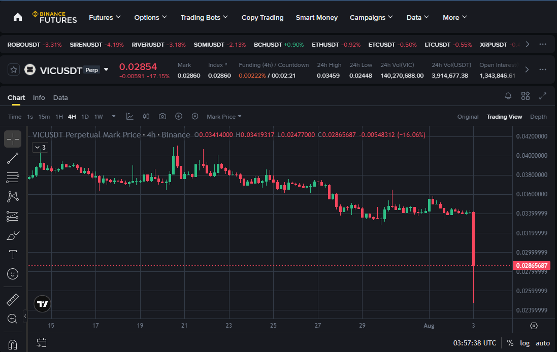Open the TradingView logo button

42,304
